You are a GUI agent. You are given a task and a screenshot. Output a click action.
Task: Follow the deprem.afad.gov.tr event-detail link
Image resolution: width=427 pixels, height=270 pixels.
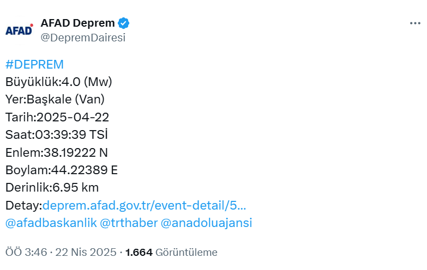click(144, 205)
